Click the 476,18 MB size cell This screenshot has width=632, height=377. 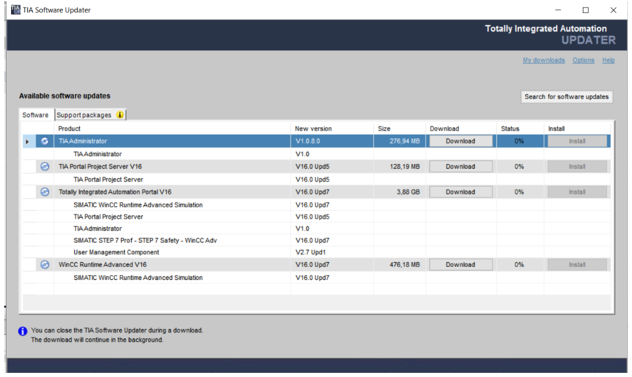(x=399, y=265)
